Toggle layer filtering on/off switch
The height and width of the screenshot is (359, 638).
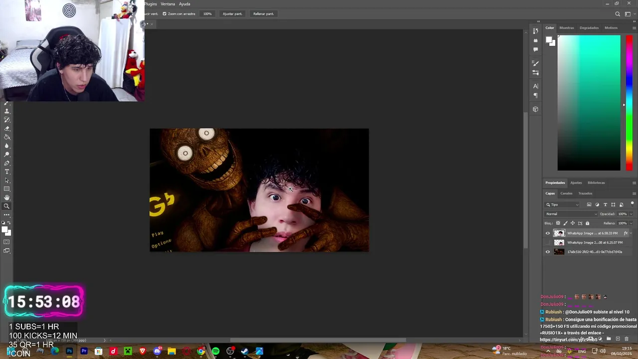(632, 203)
